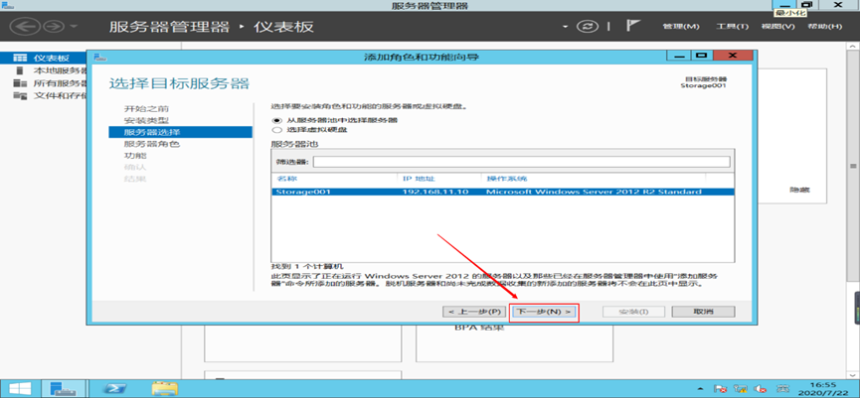Open File Explorer from the taskbar

(164, 388)
